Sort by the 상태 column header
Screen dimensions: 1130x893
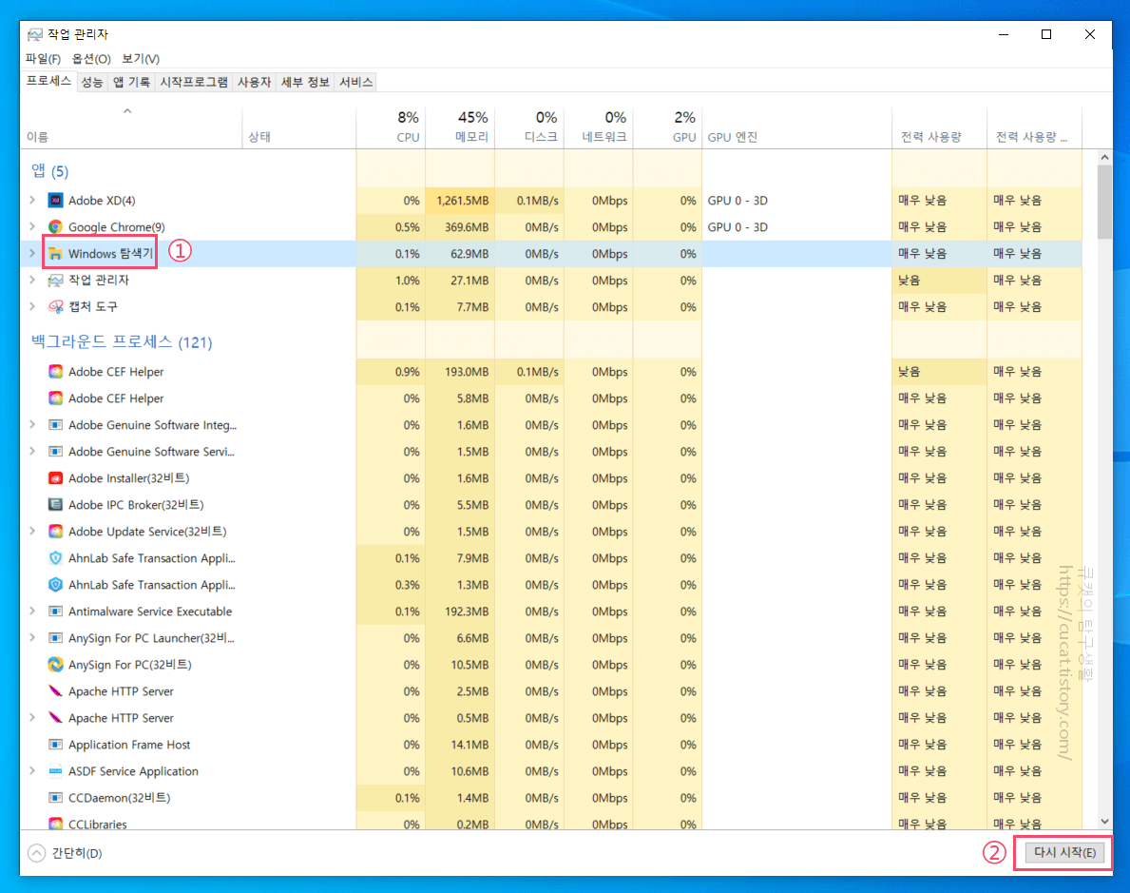tap(299, 126)
